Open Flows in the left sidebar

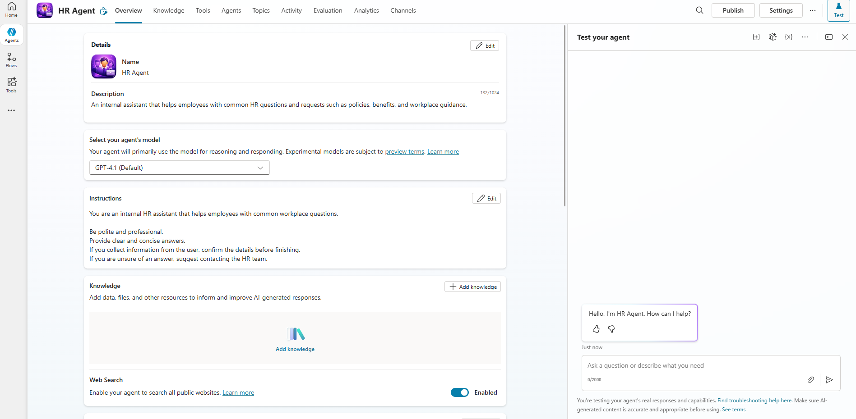[11, 60]
